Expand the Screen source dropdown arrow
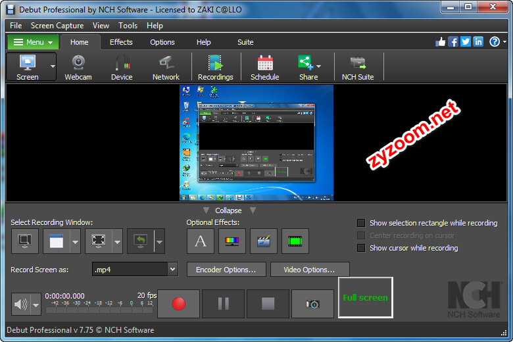This screenshot has height=342, width=513. [53, 67]
